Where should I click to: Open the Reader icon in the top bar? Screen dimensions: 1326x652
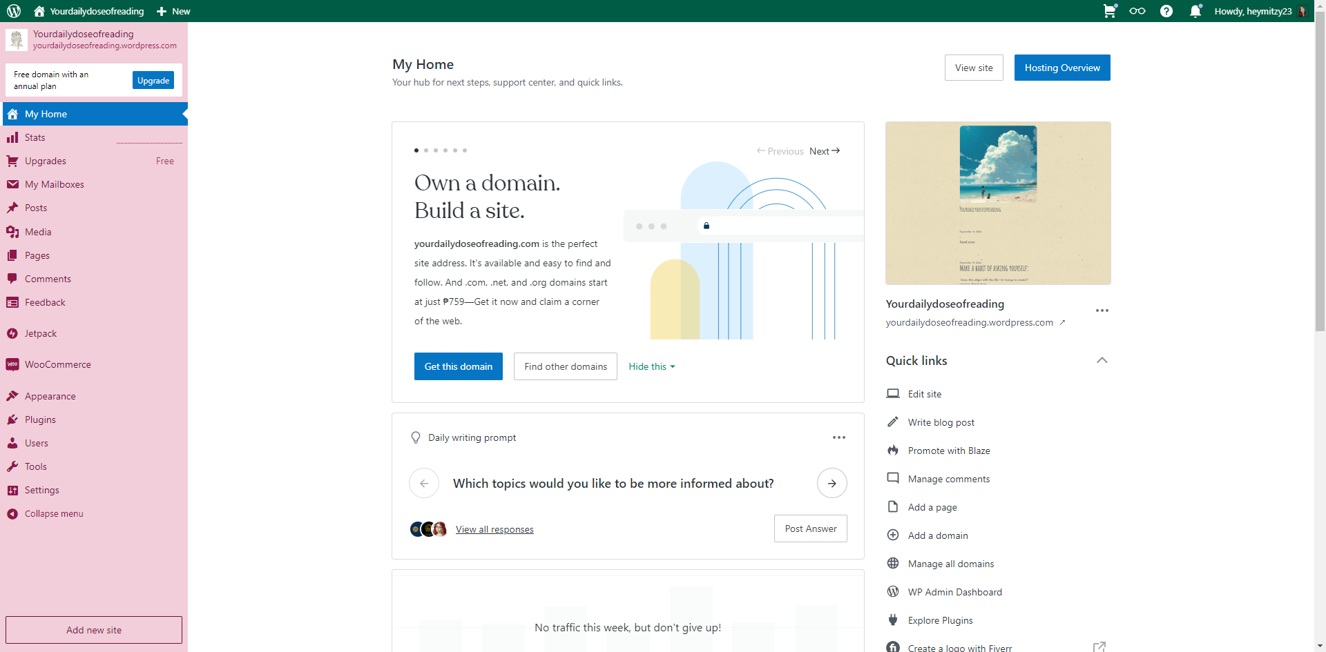click(1137, 11)
